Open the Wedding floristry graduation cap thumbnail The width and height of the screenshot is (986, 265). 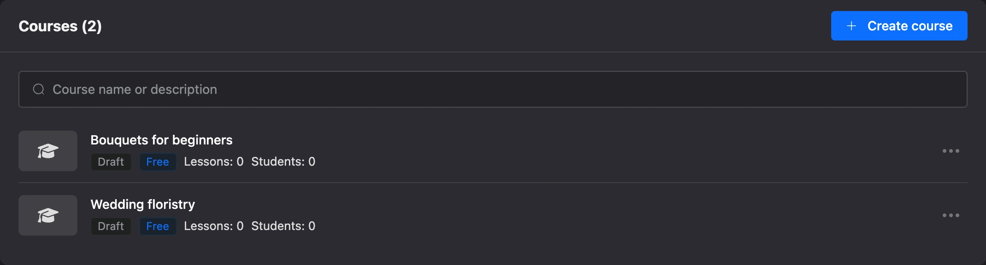pyautogui.click(x=48, y=215)
